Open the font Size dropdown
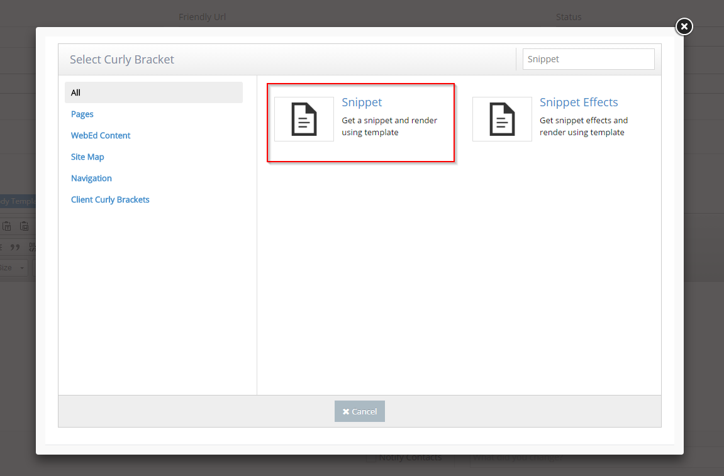The width and height of the screenshot is (724, 476). click(14, 268)
